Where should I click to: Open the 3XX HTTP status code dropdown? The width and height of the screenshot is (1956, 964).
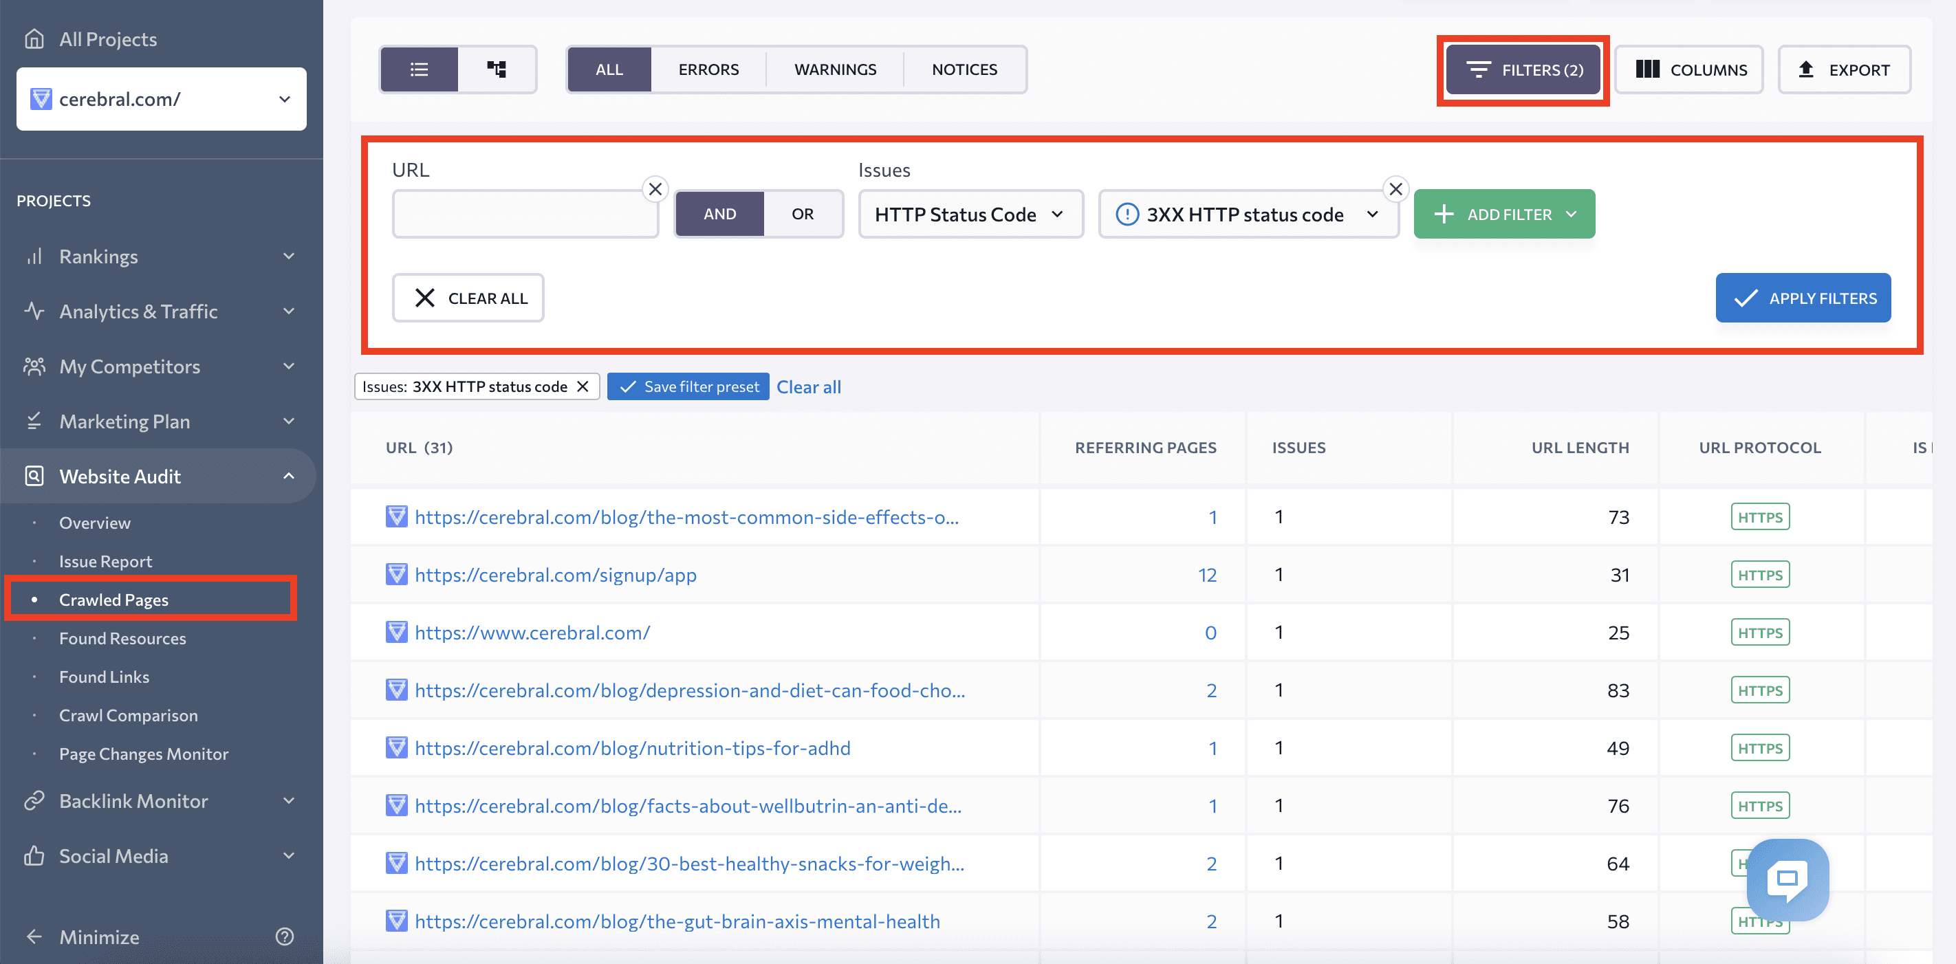click(x=1248, y=214)
